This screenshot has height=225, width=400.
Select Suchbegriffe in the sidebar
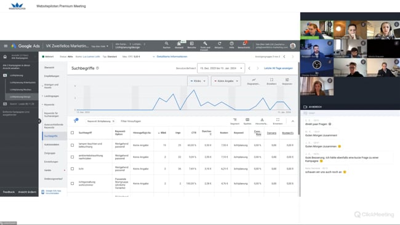pos(51,136)
